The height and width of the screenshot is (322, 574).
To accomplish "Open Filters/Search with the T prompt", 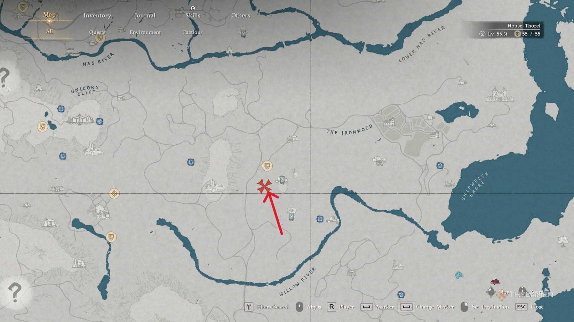I will pos(267,307).
